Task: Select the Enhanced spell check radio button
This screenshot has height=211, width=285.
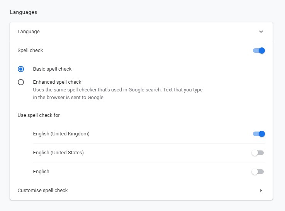Action: 21,82
